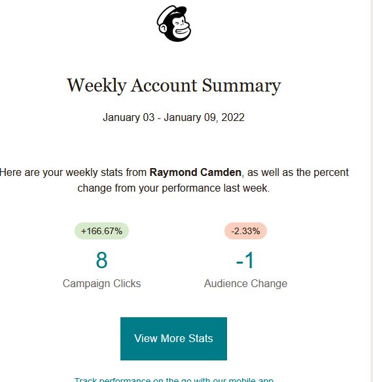
Task: Click the word Weekly in the heading
Action: point(97,86)
